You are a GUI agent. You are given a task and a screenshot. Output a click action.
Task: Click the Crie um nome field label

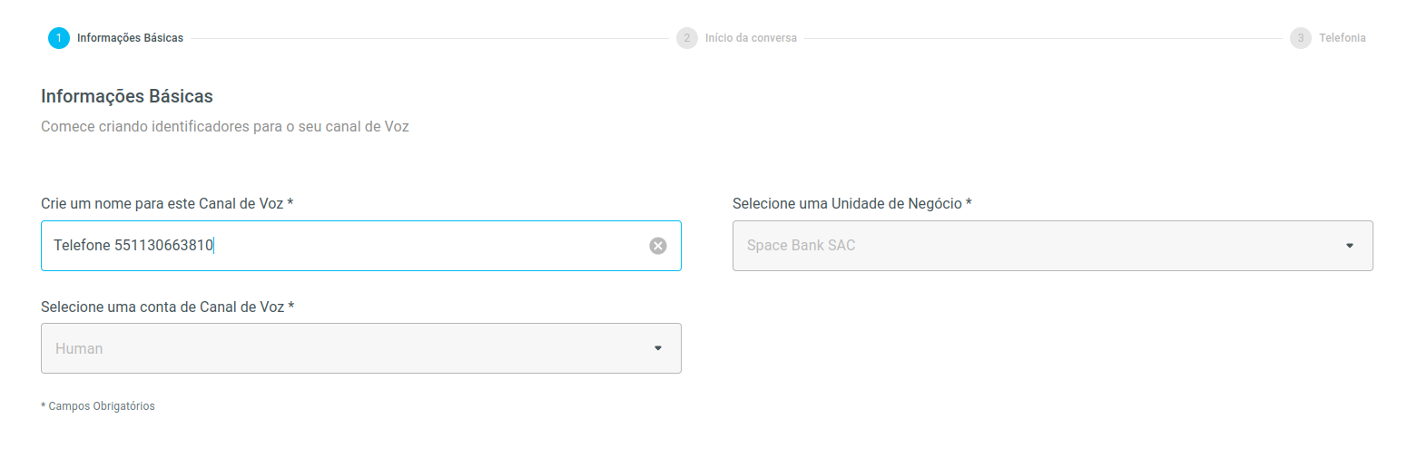[x=167, y=204]
